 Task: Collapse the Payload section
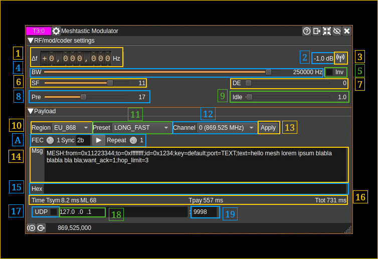pyautogui.click(x=31, y=111)
